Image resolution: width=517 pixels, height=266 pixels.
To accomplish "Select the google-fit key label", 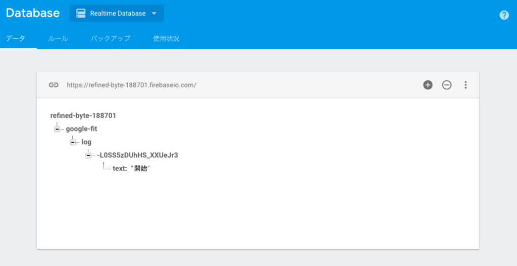I will (x=81, y=129).
